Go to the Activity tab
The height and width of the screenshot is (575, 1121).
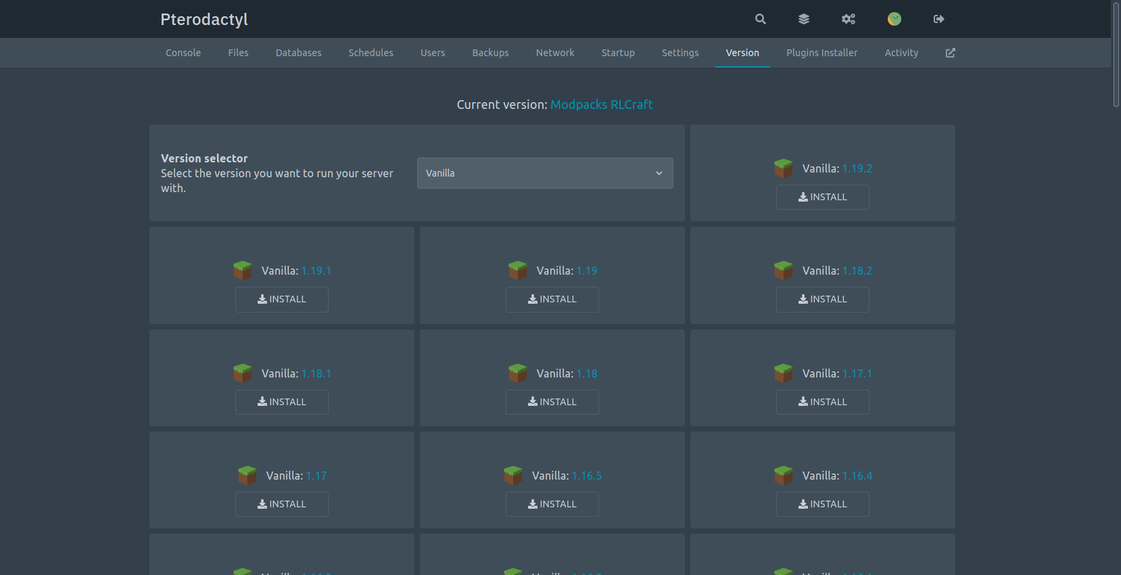901,53
